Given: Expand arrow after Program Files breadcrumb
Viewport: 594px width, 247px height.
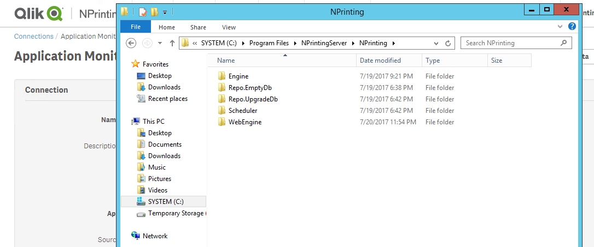Looking at the screenshot, I should [295, 43].
